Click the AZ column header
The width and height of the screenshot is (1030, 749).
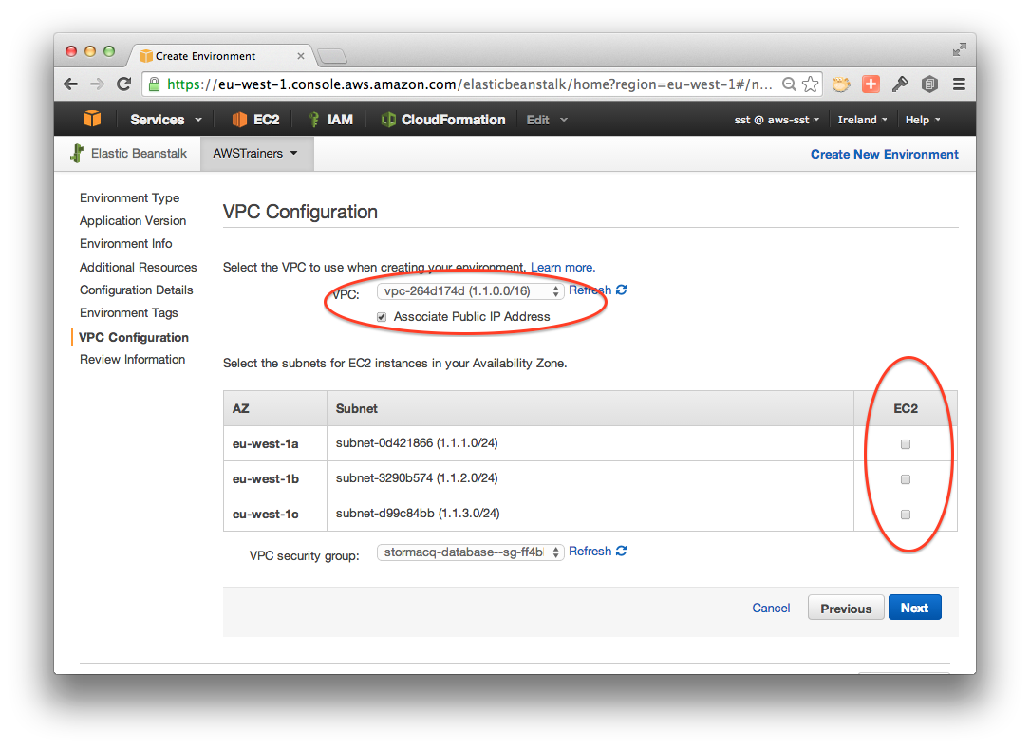275,408
